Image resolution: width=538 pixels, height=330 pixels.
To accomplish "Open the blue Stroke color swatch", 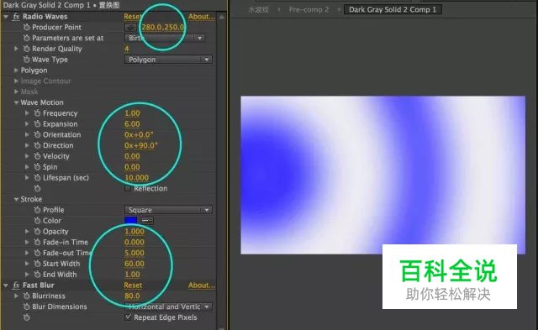I will click(x=131, y=221).
